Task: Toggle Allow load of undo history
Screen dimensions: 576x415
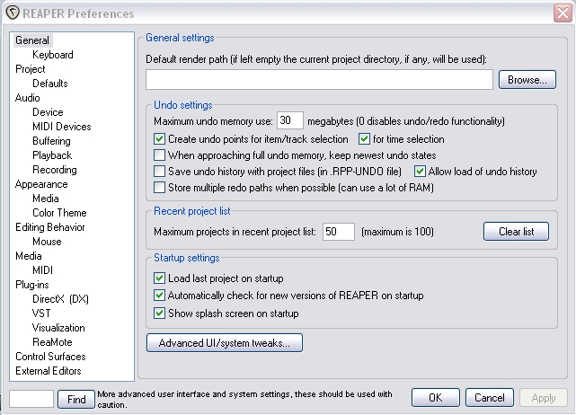Action: 420,172
